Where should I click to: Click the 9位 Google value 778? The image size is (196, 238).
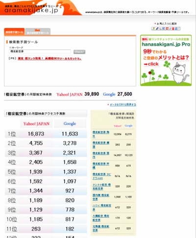tap(70, 210)
